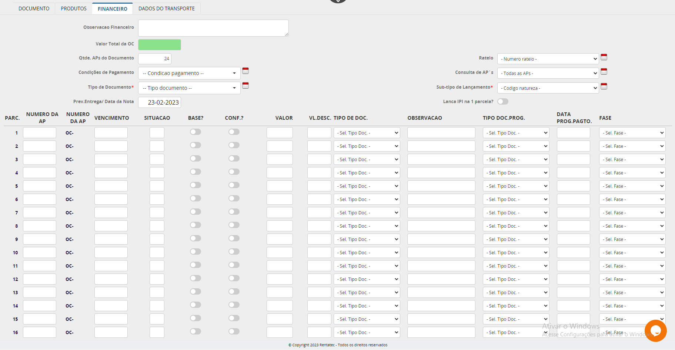Image resolution: width=675 pixels, height=350 pixels.
Task: Enable CONF.? toggle for parcela 3
Action: pos(234,159)
